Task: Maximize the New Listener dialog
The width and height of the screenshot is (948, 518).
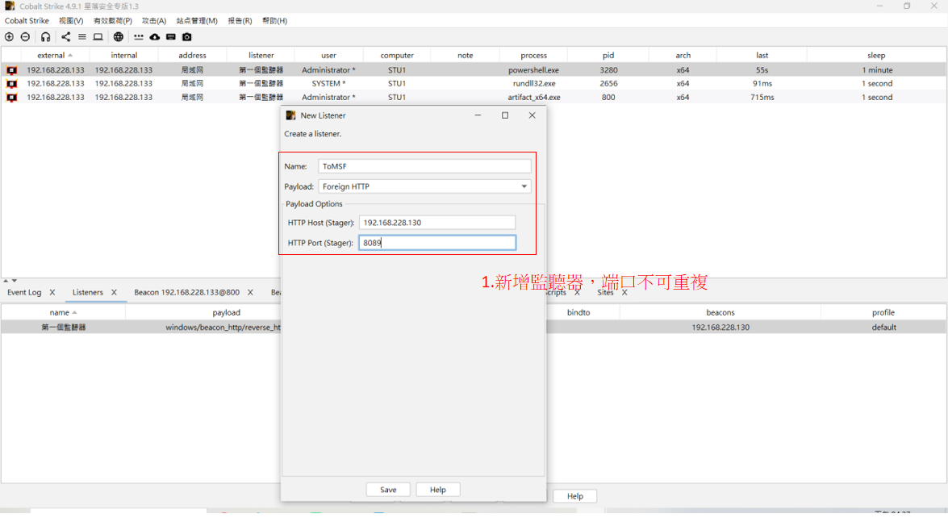Action: click(505, 115)
